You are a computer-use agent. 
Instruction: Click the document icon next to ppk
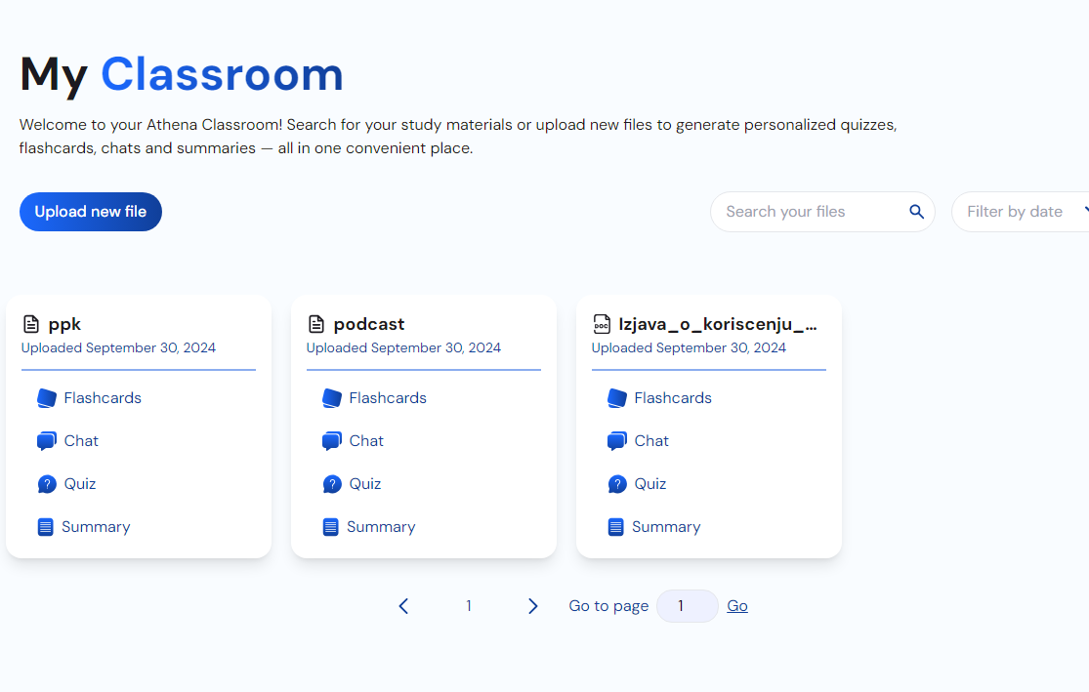(32, 324)
